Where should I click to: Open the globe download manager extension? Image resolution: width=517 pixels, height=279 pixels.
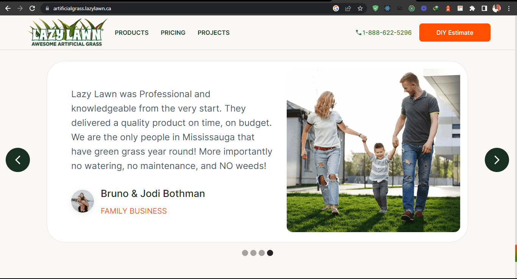pyautogui.click(x=436, y=8)
